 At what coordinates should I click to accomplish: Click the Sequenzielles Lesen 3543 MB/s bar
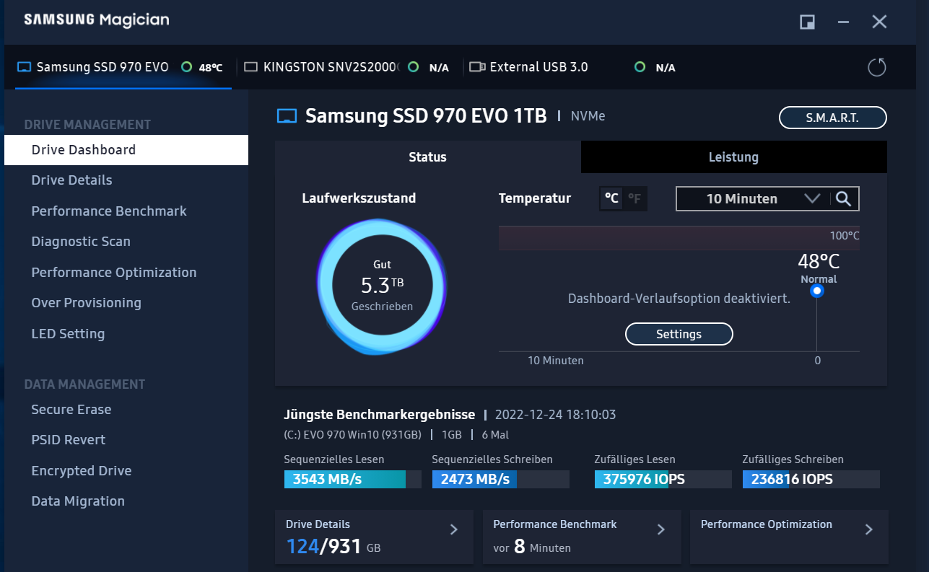(x=352, y=480)
